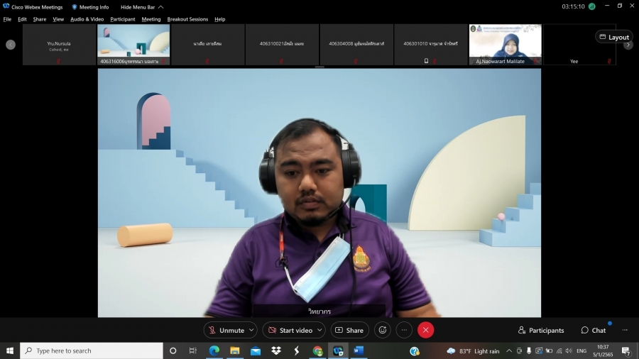
Task: Open more options in meeting controls
Action: point(404,330)
